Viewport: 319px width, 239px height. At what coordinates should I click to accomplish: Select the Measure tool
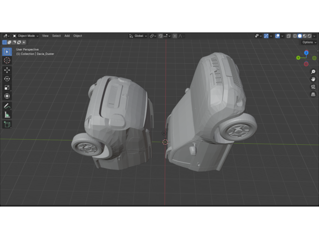(x=7, y=115)
